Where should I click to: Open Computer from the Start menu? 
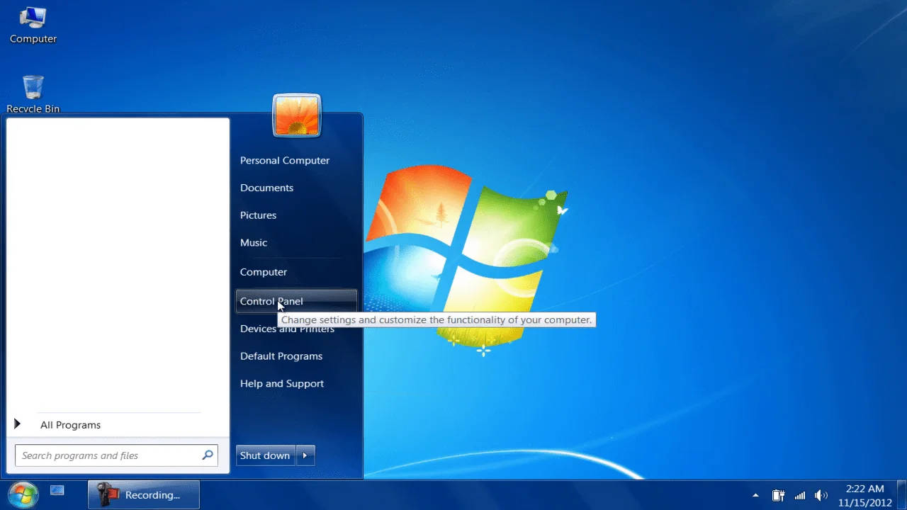[296, 272]
